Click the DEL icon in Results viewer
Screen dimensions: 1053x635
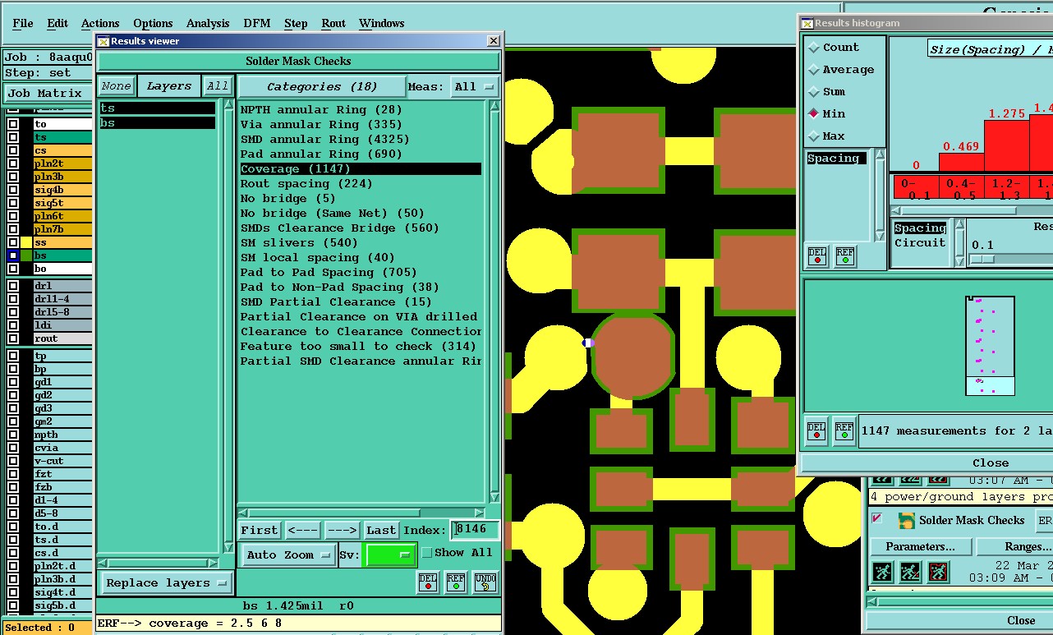(428, 582)
